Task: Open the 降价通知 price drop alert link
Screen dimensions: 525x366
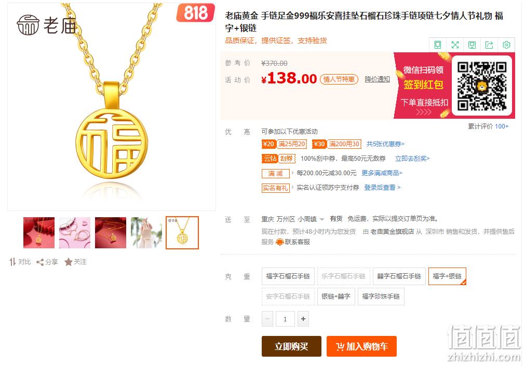Action: [378, 79]
